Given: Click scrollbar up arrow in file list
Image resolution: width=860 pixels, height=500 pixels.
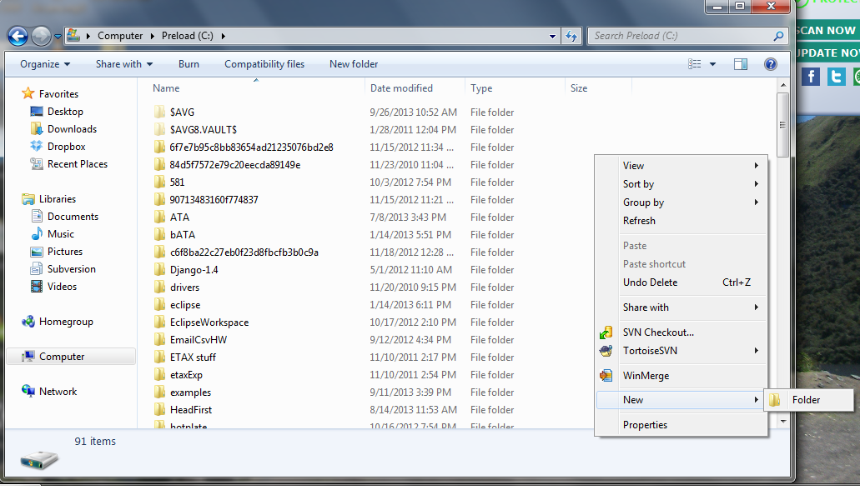Looking at the screenshot, I should tap(783, 86).
